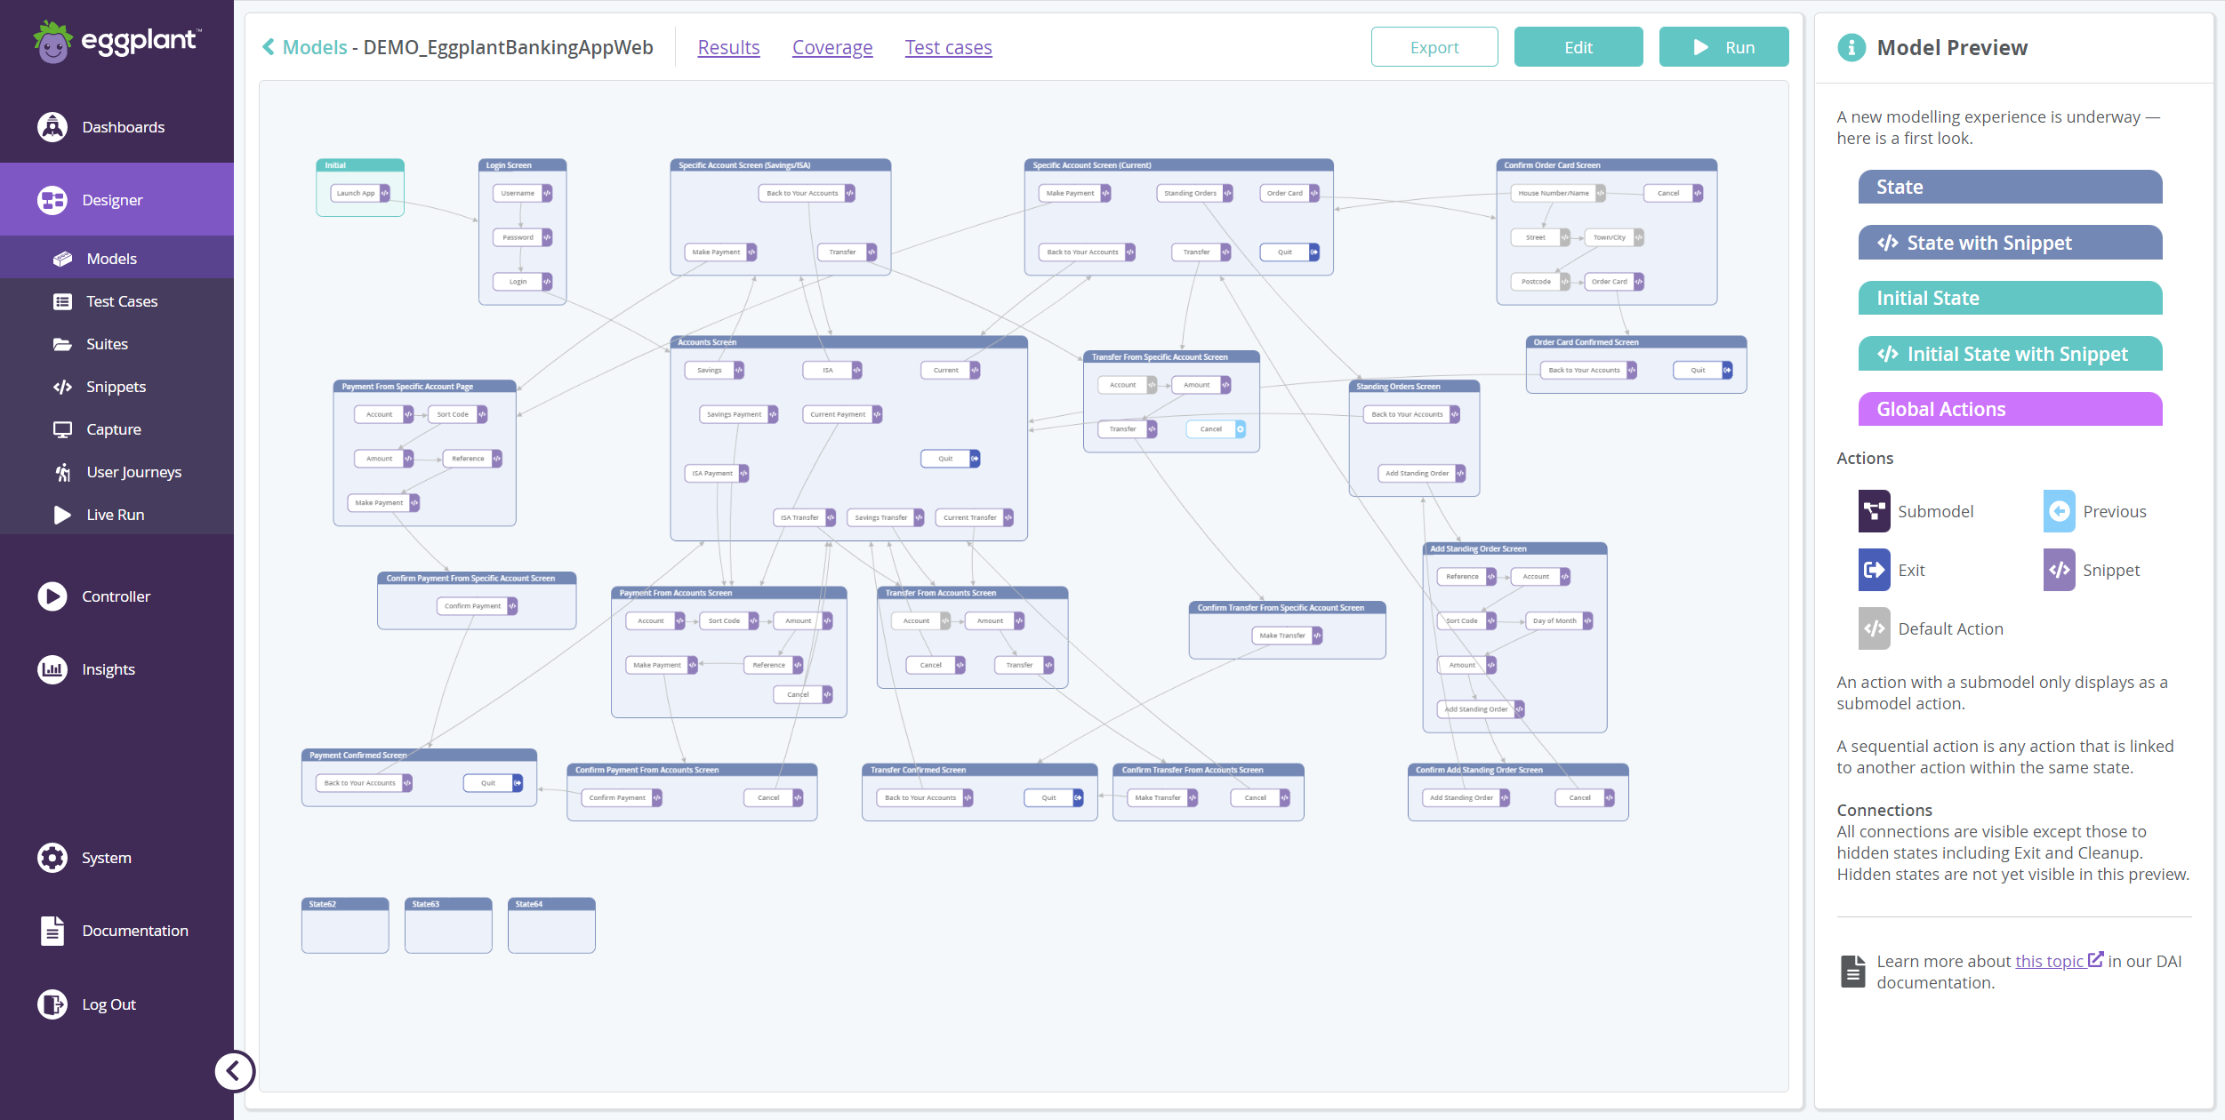The width and height of the screenshot is (2225, 1120).
Task: Click Initial State with Snippet legend block
Action: tap(2010, 354)
